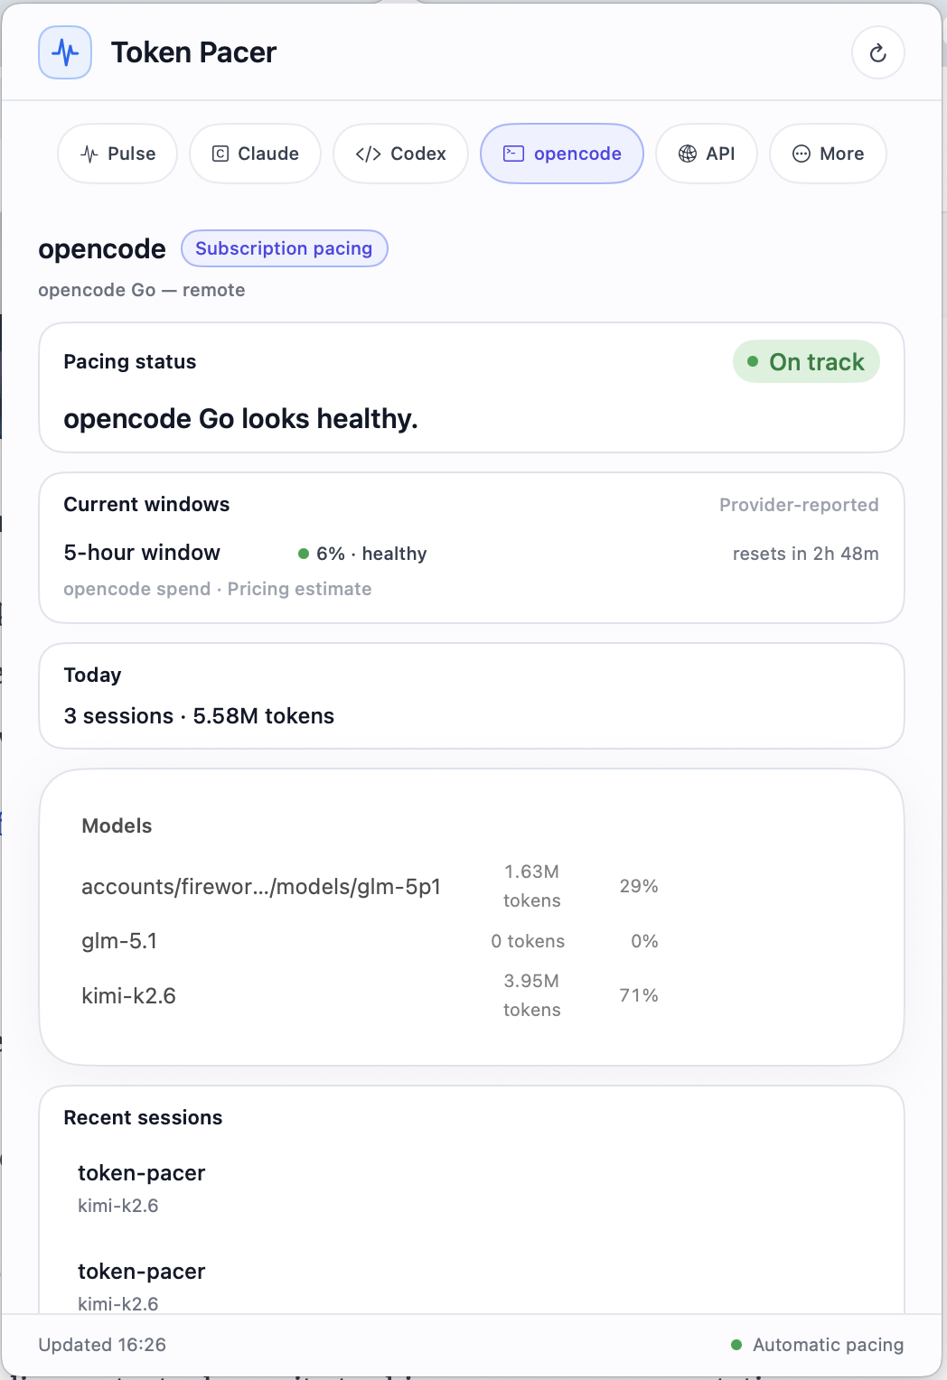Click the 0 tokens value
The height and width of the screenshot is (1380, 947).
(528, 941)
